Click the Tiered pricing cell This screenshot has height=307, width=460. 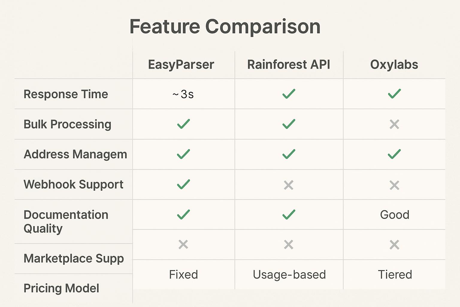[x=395, y=275]
